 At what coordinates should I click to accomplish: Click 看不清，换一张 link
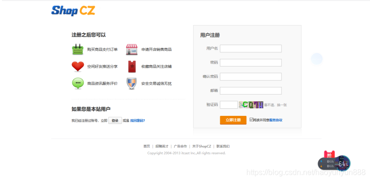point(275,105)
